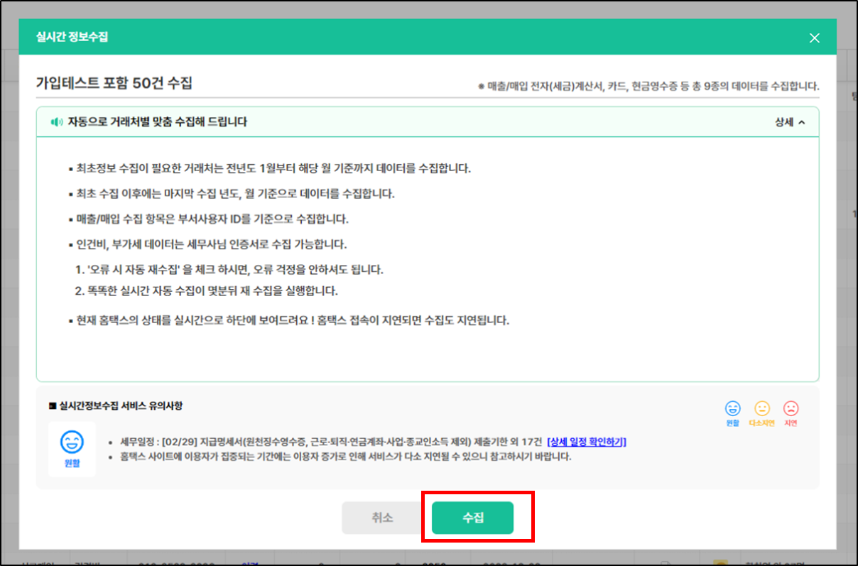Image resolution: width=858 pixels, height=566 pixels.
Task: Click the '오류 시 자동 재수집' instruction line
Action: (231, 271)
